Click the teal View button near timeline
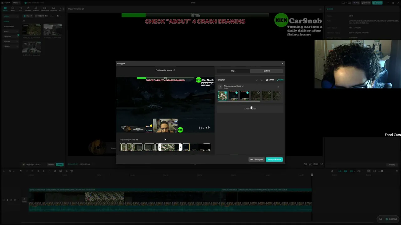The width and height of the screenshot is (401, 225). (60, 164)
